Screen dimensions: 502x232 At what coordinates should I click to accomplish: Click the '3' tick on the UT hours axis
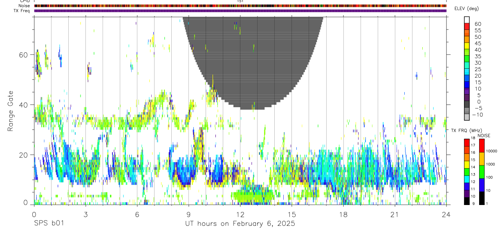point(85,214)
